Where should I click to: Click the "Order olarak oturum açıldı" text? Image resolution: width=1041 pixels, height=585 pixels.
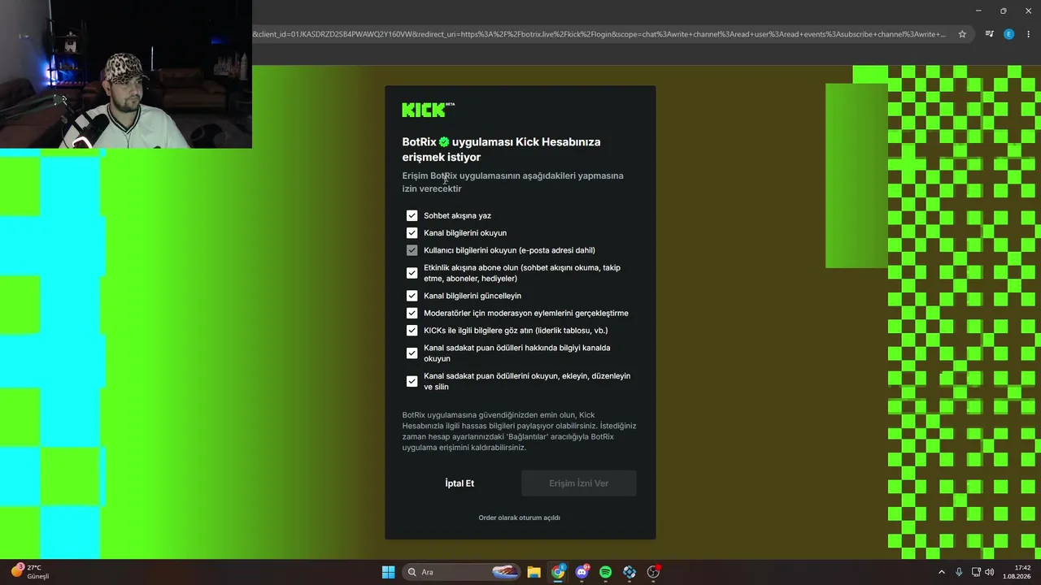point(519,518)
